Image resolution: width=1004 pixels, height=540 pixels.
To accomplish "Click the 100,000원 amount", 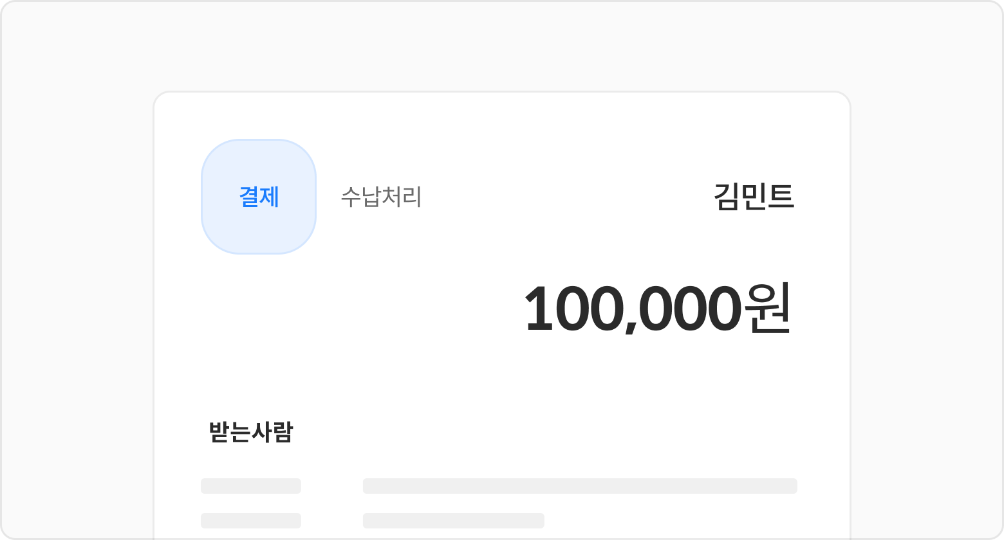I will (x=656, y=309).
